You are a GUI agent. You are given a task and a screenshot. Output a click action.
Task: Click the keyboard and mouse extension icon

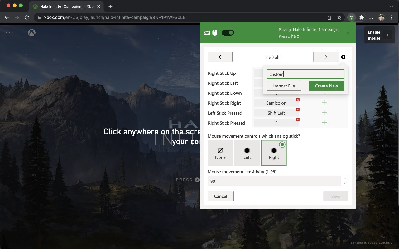[x=352, y=17]
